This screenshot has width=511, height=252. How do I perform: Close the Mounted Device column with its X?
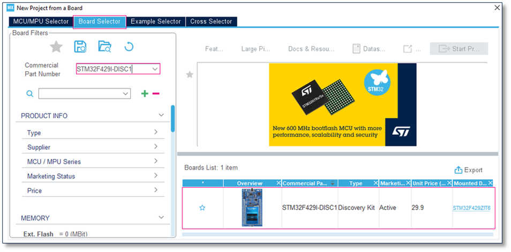pos(490,183)
